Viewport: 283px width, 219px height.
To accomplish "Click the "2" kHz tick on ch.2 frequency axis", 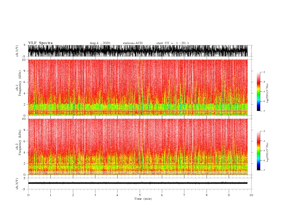I will [25, 164].
